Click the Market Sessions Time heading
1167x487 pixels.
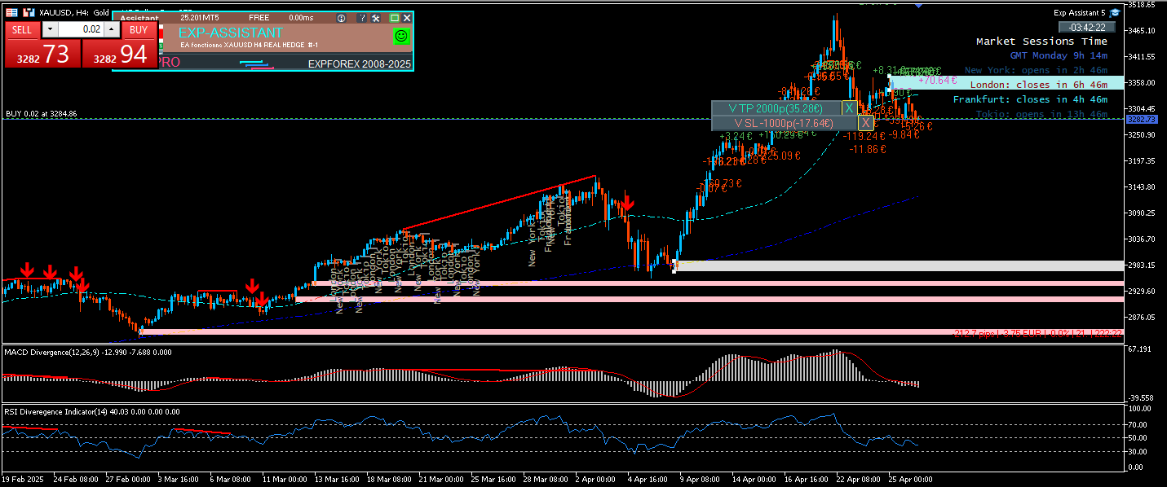click(1041, 42)
